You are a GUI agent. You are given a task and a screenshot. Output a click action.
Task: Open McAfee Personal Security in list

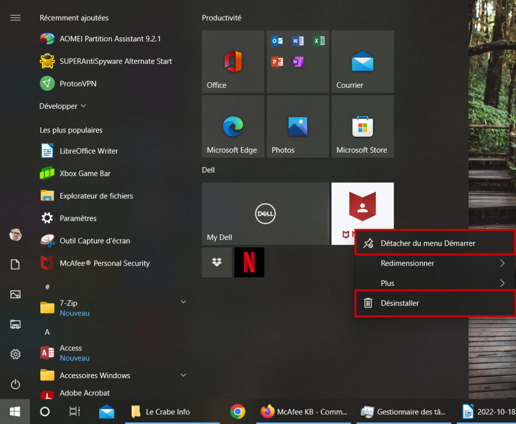tap(95, 263)
